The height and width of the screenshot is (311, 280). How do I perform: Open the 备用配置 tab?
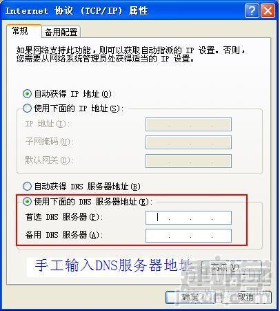click(61, 32)
